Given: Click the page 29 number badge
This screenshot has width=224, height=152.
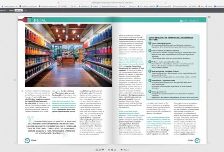Looking at the screenshot, I should click(197, 140).
